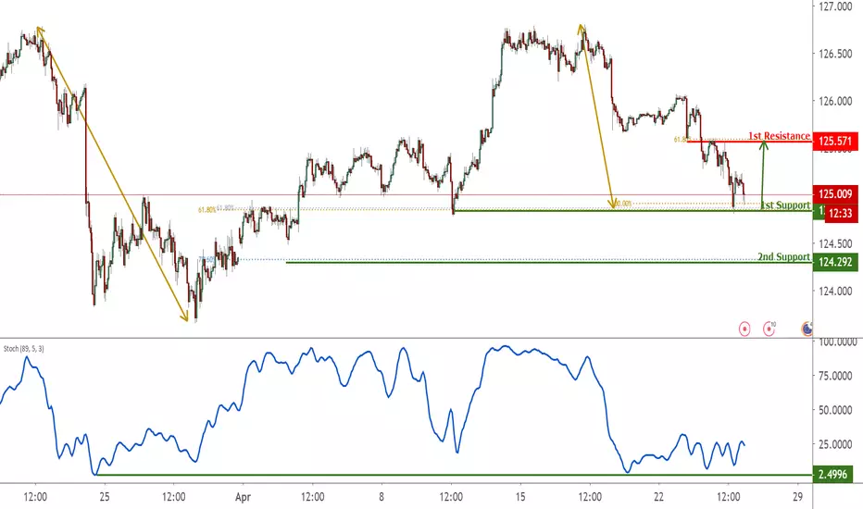
Task: Open the event marker with the 10 badge
Action: coord(769,329)
